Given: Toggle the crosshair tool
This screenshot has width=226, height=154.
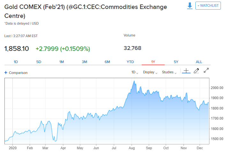Looking at the screenshot, I should (186, 71).
